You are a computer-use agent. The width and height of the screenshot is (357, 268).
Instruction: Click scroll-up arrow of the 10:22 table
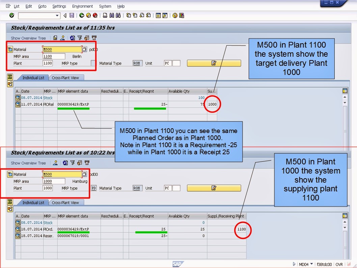[345, 222]
